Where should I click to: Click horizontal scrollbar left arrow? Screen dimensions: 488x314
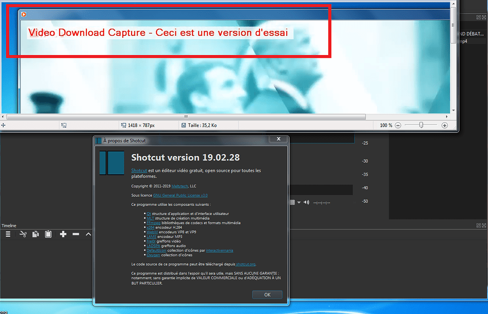(3, 117)
